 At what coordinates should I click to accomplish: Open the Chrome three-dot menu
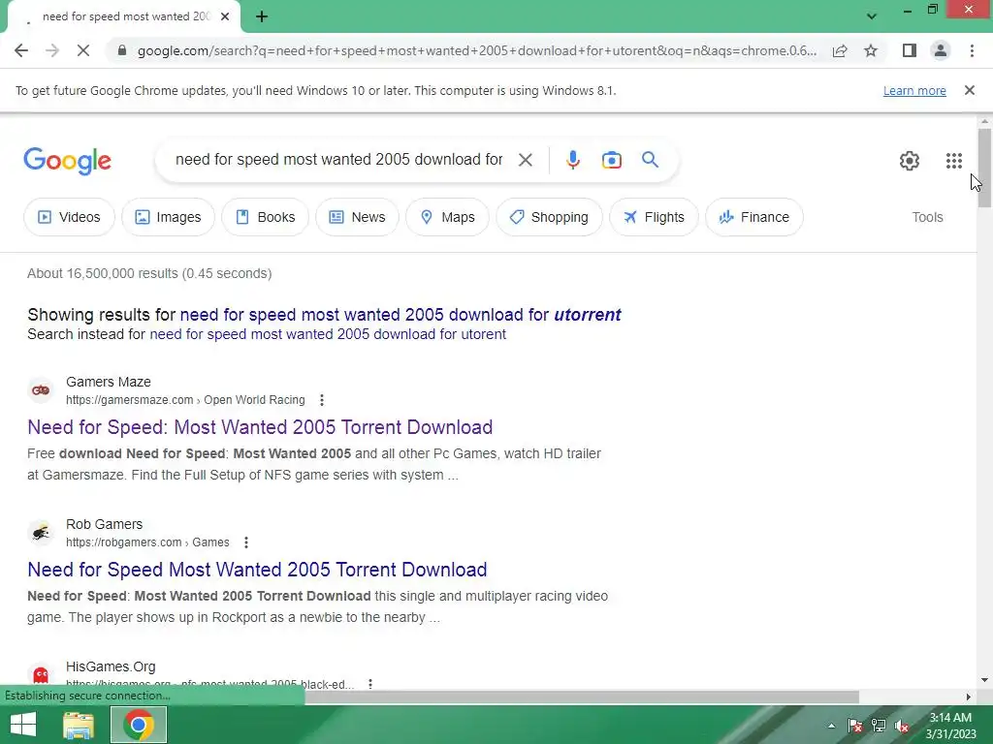point(972,50)
